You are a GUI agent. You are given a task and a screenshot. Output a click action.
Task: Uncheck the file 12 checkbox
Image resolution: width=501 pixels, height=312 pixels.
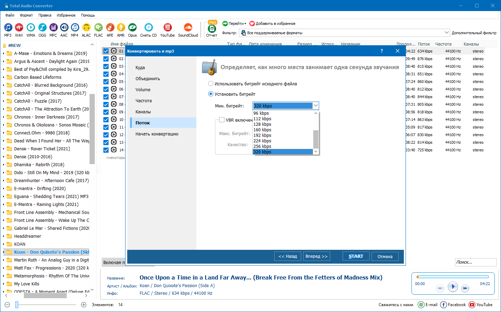[x=106, y=135]
